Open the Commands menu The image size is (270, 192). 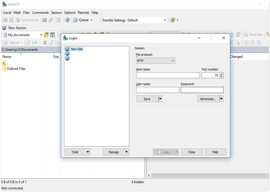click(40, 13)
